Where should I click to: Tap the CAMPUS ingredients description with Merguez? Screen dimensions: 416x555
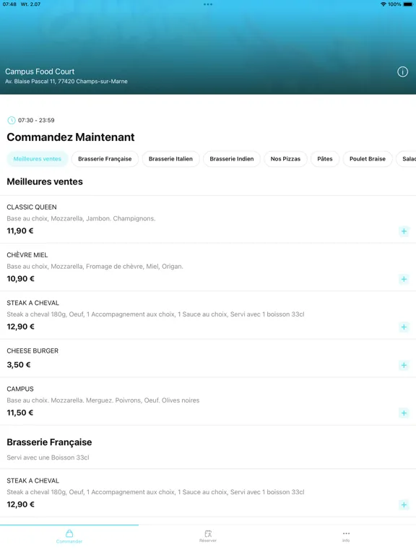point(103,400)
